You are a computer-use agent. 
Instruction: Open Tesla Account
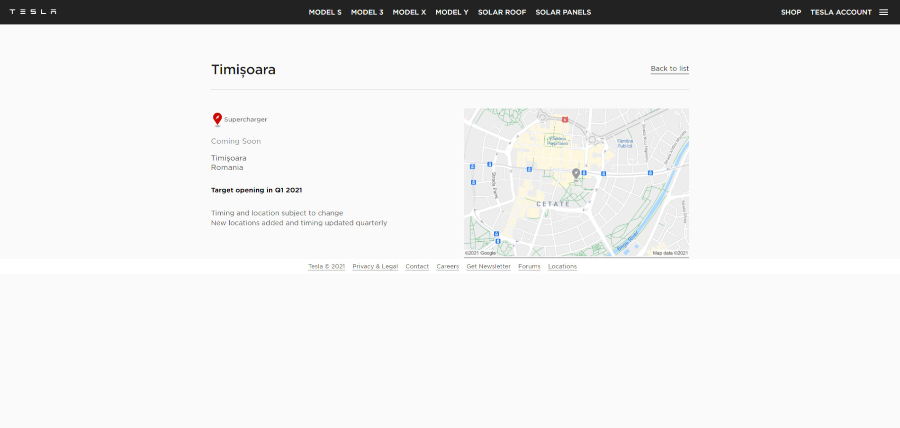[x=841, y=12]
